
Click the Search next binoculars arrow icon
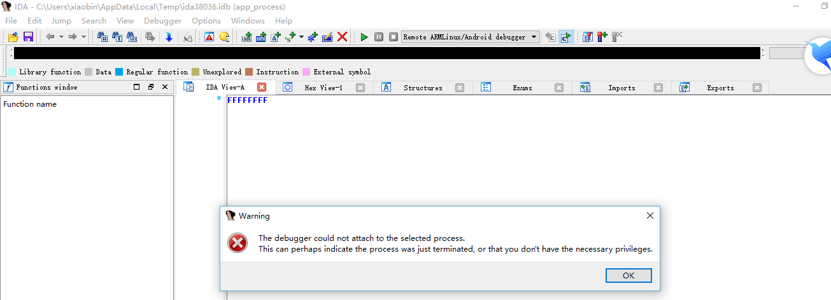150,37
